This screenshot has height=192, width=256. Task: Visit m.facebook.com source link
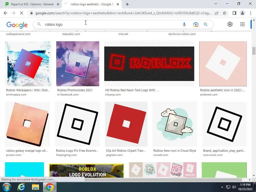pyautogui.click(x=68, y=94)
